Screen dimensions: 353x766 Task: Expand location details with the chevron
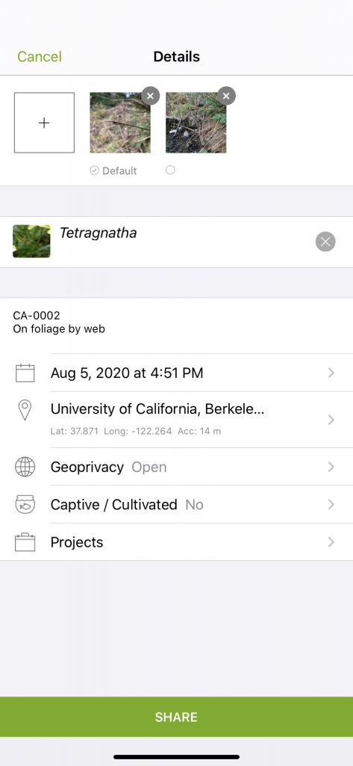tap(331, 420)
